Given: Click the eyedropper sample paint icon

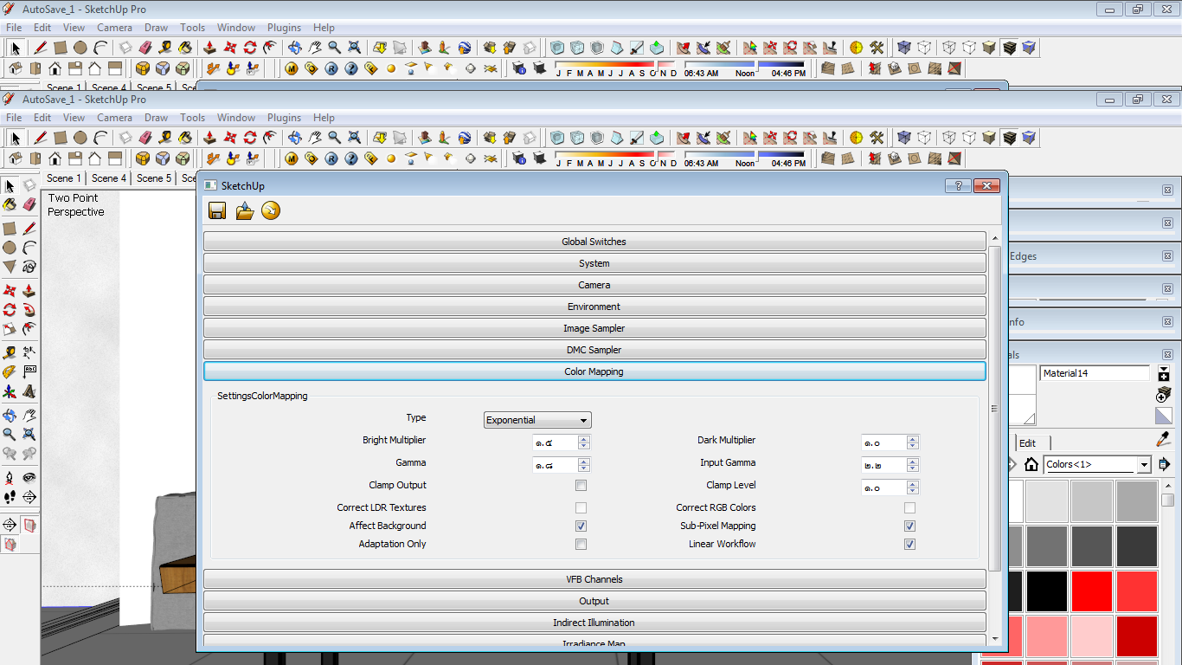Looking at the screenshot, I should [x=1163, y=440].
